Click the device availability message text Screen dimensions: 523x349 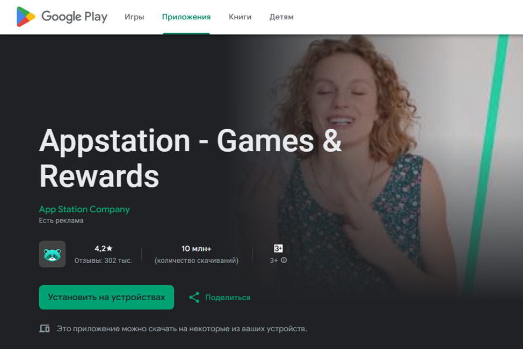pyautogui.click(x=182, y=329)
